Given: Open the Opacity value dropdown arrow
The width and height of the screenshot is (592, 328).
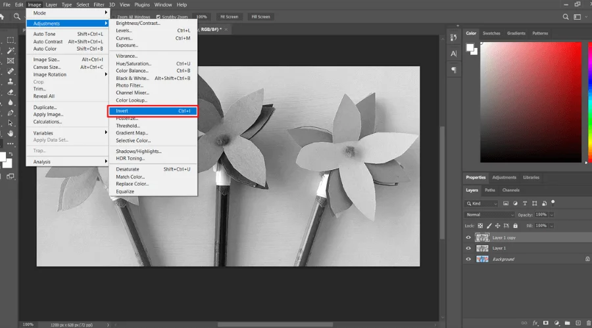Looking at the screenshot, I should coord(551,215).
